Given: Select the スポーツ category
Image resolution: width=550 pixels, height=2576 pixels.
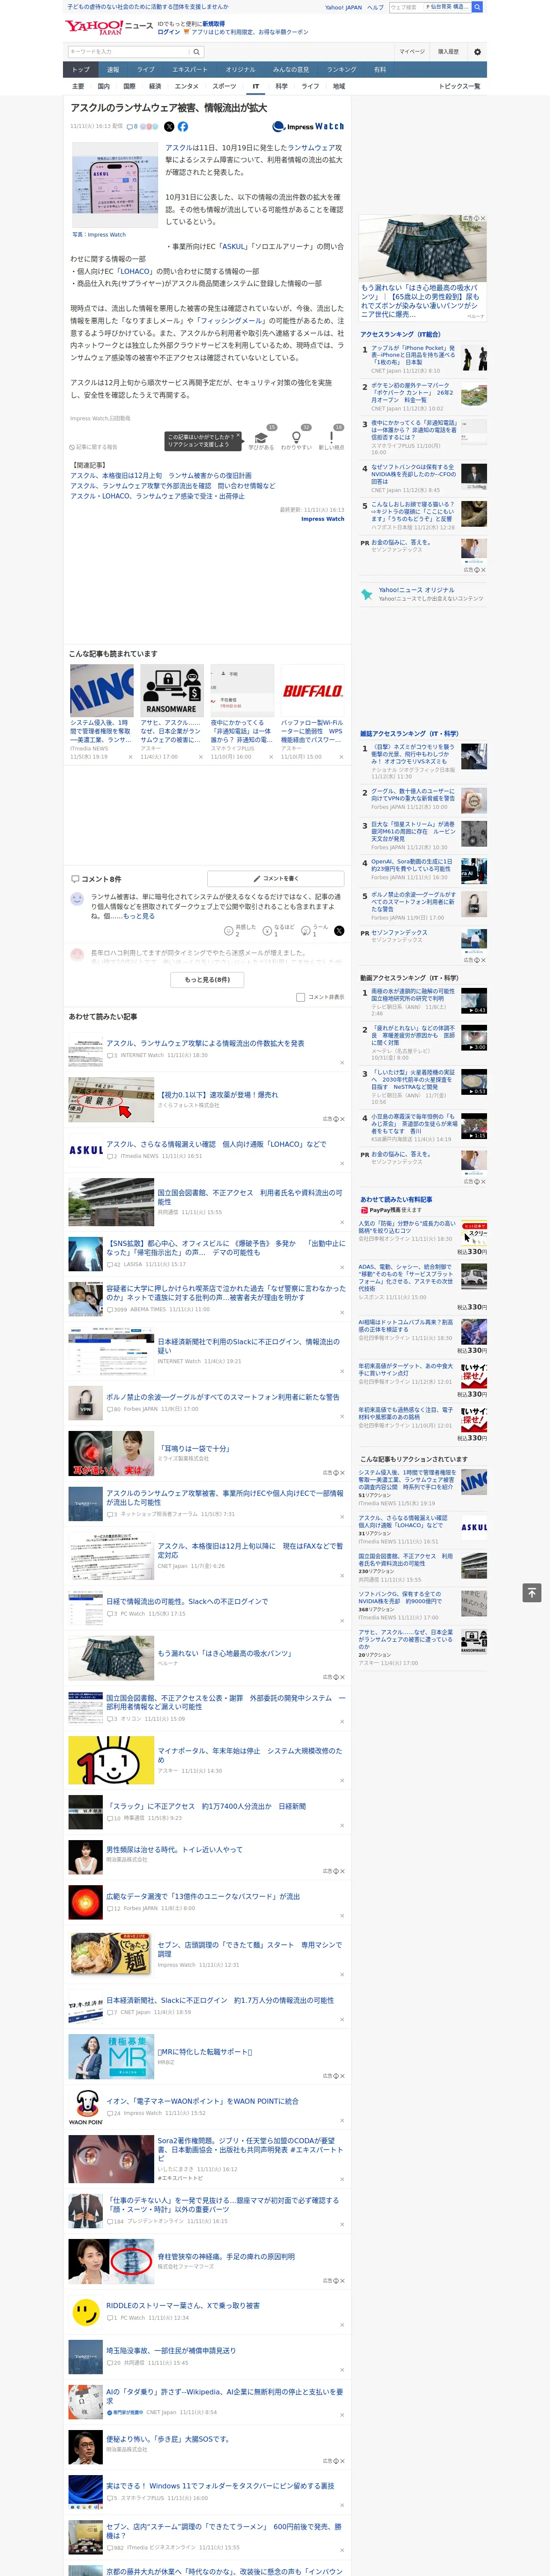Looking at the screenshot, I should click(x=224, y=86).
